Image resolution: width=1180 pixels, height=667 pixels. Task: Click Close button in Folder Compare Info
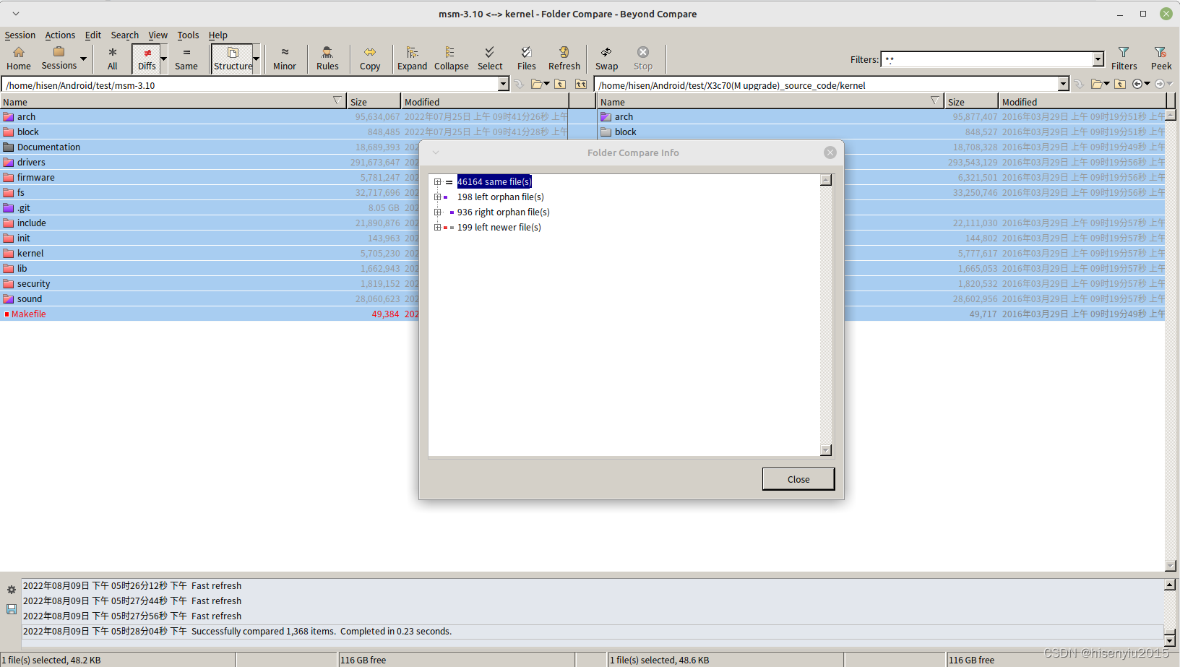point(798,479)
